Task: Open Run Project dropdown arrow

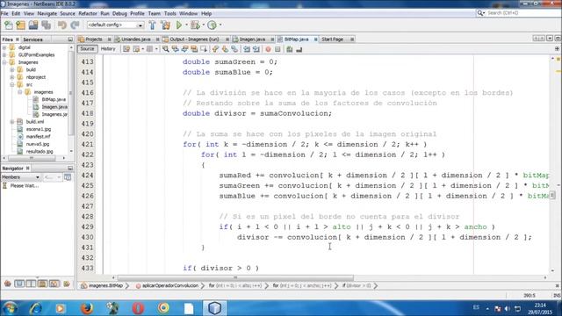Action: click(x=186, y=25)
